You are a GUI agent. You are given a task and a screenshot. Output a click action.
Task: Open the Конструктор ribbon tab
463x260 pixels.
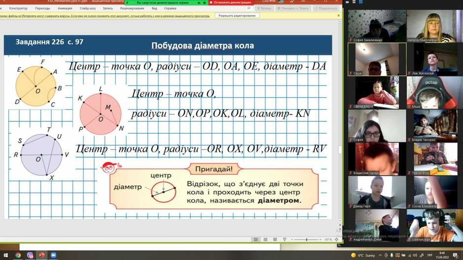[x=18, y=8]
